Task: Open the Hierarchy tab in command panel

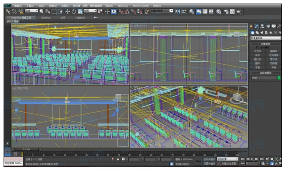Action: 263,26
